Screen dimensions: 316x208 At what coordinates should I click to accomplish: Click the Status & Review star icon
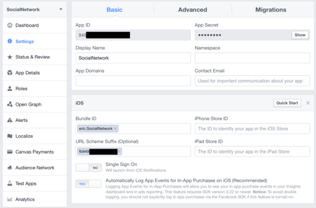pyautogui.click(x=9, y=57)
